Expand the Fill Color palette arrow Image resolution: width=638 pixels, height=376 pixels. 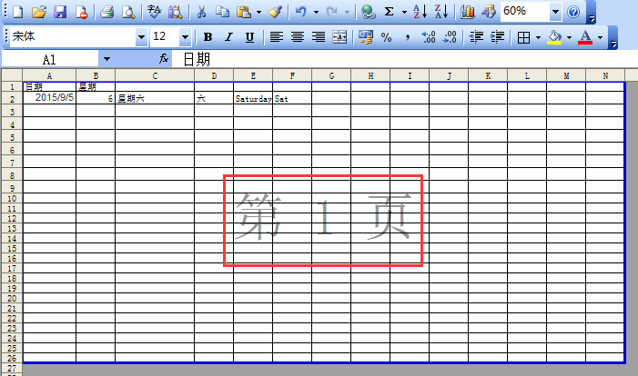point(569,37)
